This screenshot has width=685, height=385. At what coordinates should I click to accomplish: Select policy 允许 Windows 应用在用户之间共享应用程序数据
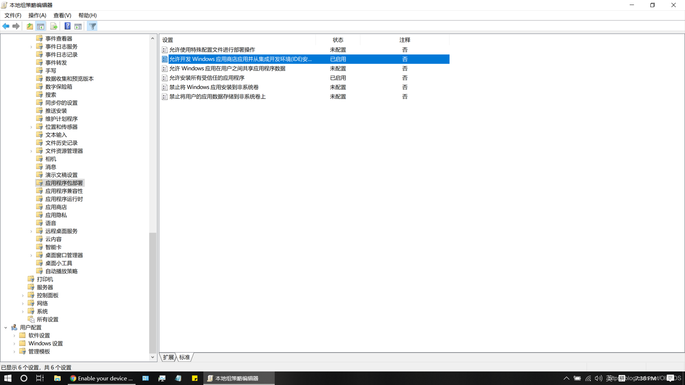coord(227,68)
